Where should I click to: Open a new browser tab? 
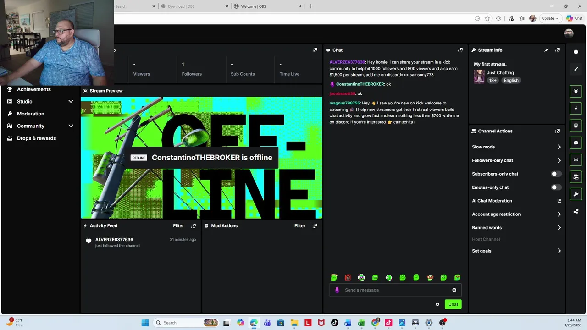coord(311,6)
